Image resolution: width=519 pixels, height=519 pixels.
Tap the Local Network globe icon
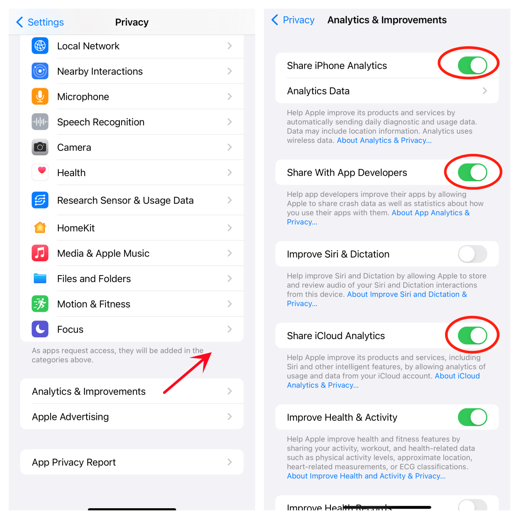pyautogui.click(x=40, y=46)
